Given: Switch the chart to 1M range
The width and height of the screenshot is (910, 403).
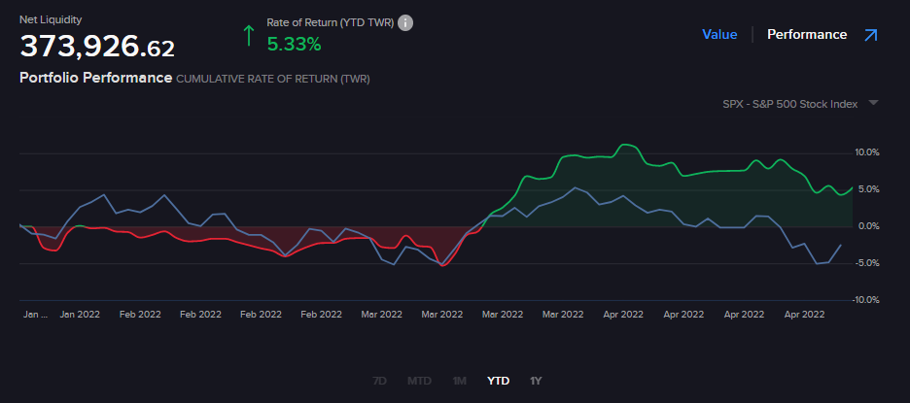Looking at the screenshot, I should 459,381.
